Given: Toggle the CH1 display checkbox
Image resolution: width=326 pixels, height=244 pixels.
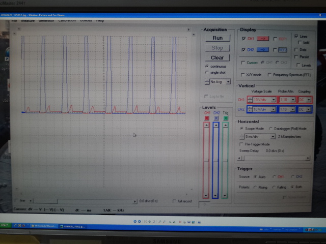Looking at the screenshot, I should [243, 39].
